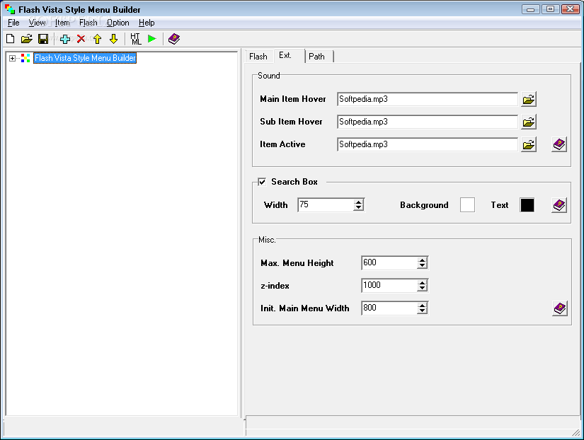Image resolution: width=584 pixels, height=440 pixels.
Task: Increase z-index spinner value
Action: [x=422, y=283]
